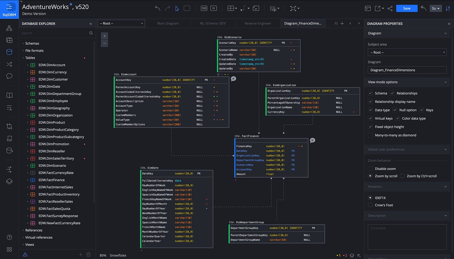Click the Undo arrow in the toolbar
This screenshot has height=259, width=454.
coord(157,8)
